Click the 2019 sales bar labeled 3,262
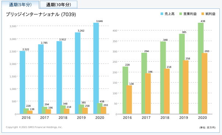Viewport: 222px width, 135px height. click(78, 73)
